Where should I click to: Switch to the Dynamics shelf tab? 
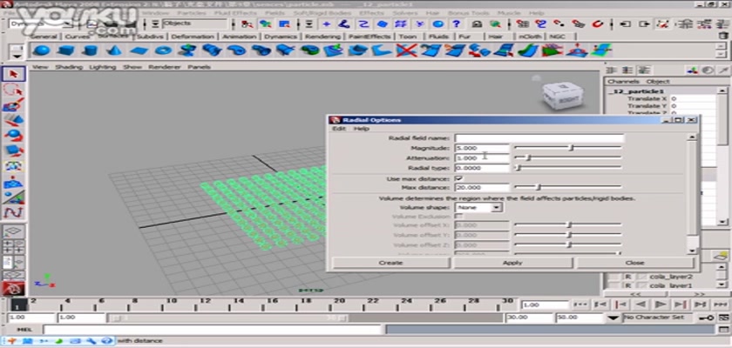tap(280, 37)
